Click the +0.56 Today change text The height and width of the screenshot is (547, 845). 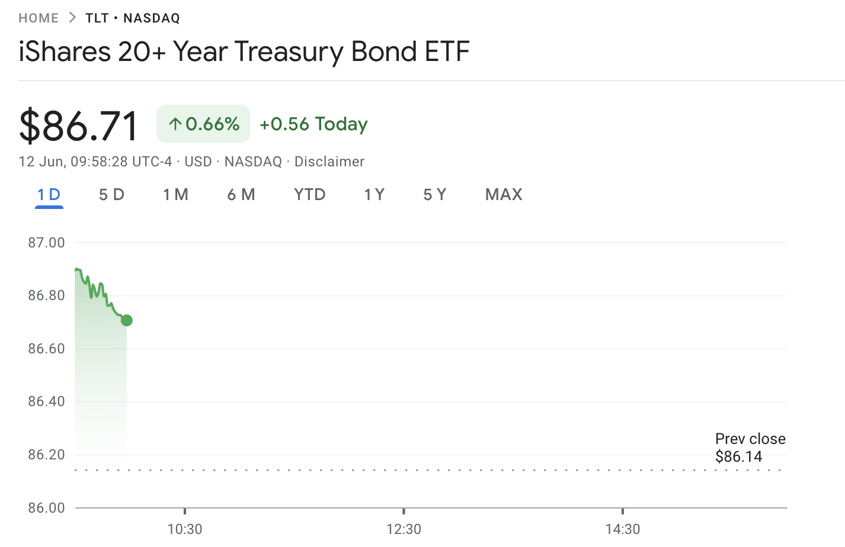point(313,124)
